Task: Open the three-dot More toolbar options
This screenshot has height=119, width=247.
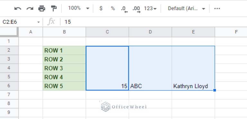Action: click(217, 8)
